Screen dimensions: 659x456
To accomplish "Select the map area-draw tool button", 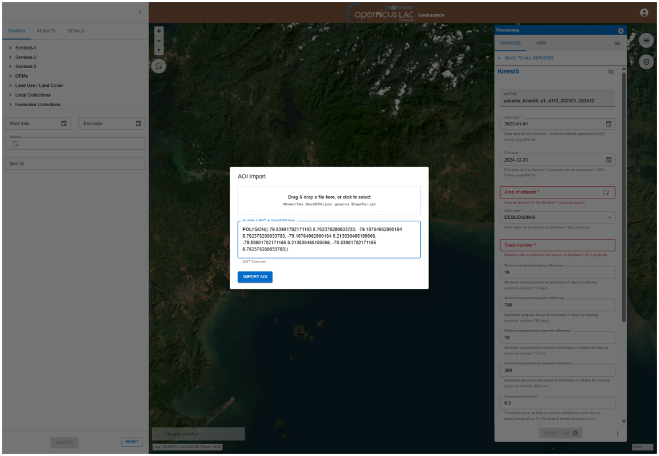I will pos(159,66).
